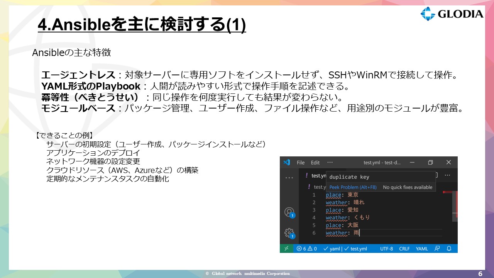Restore the VS Code window

pos(430,163)
